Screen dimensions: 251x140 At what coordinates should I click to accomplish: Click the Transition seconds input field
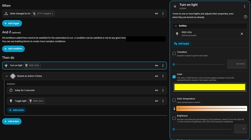click(x=237, y=64)
